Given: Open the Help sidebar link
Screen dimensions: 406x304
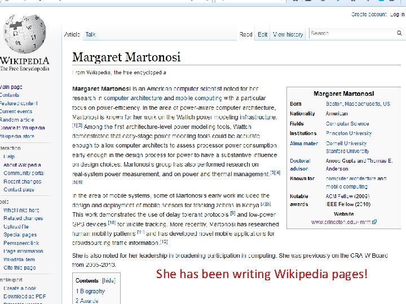Looking at the screenshot, I should coord(9,157).
